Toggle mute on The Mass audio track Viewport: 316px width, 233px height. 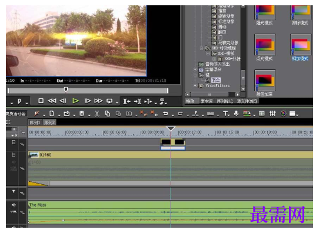pyautogui.click(x=14, y=205)
